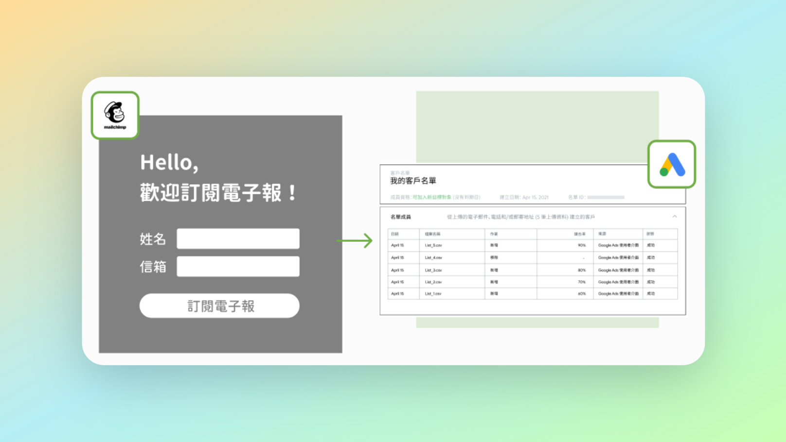Click the 我的客戶名單 list title
Viewport: 786px width, 442px height.
pyautogui.click(x=413, y=181)
